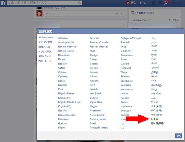185x142 pixels.
Task: Open the messages icon in top bar
Action: point(159,3)
